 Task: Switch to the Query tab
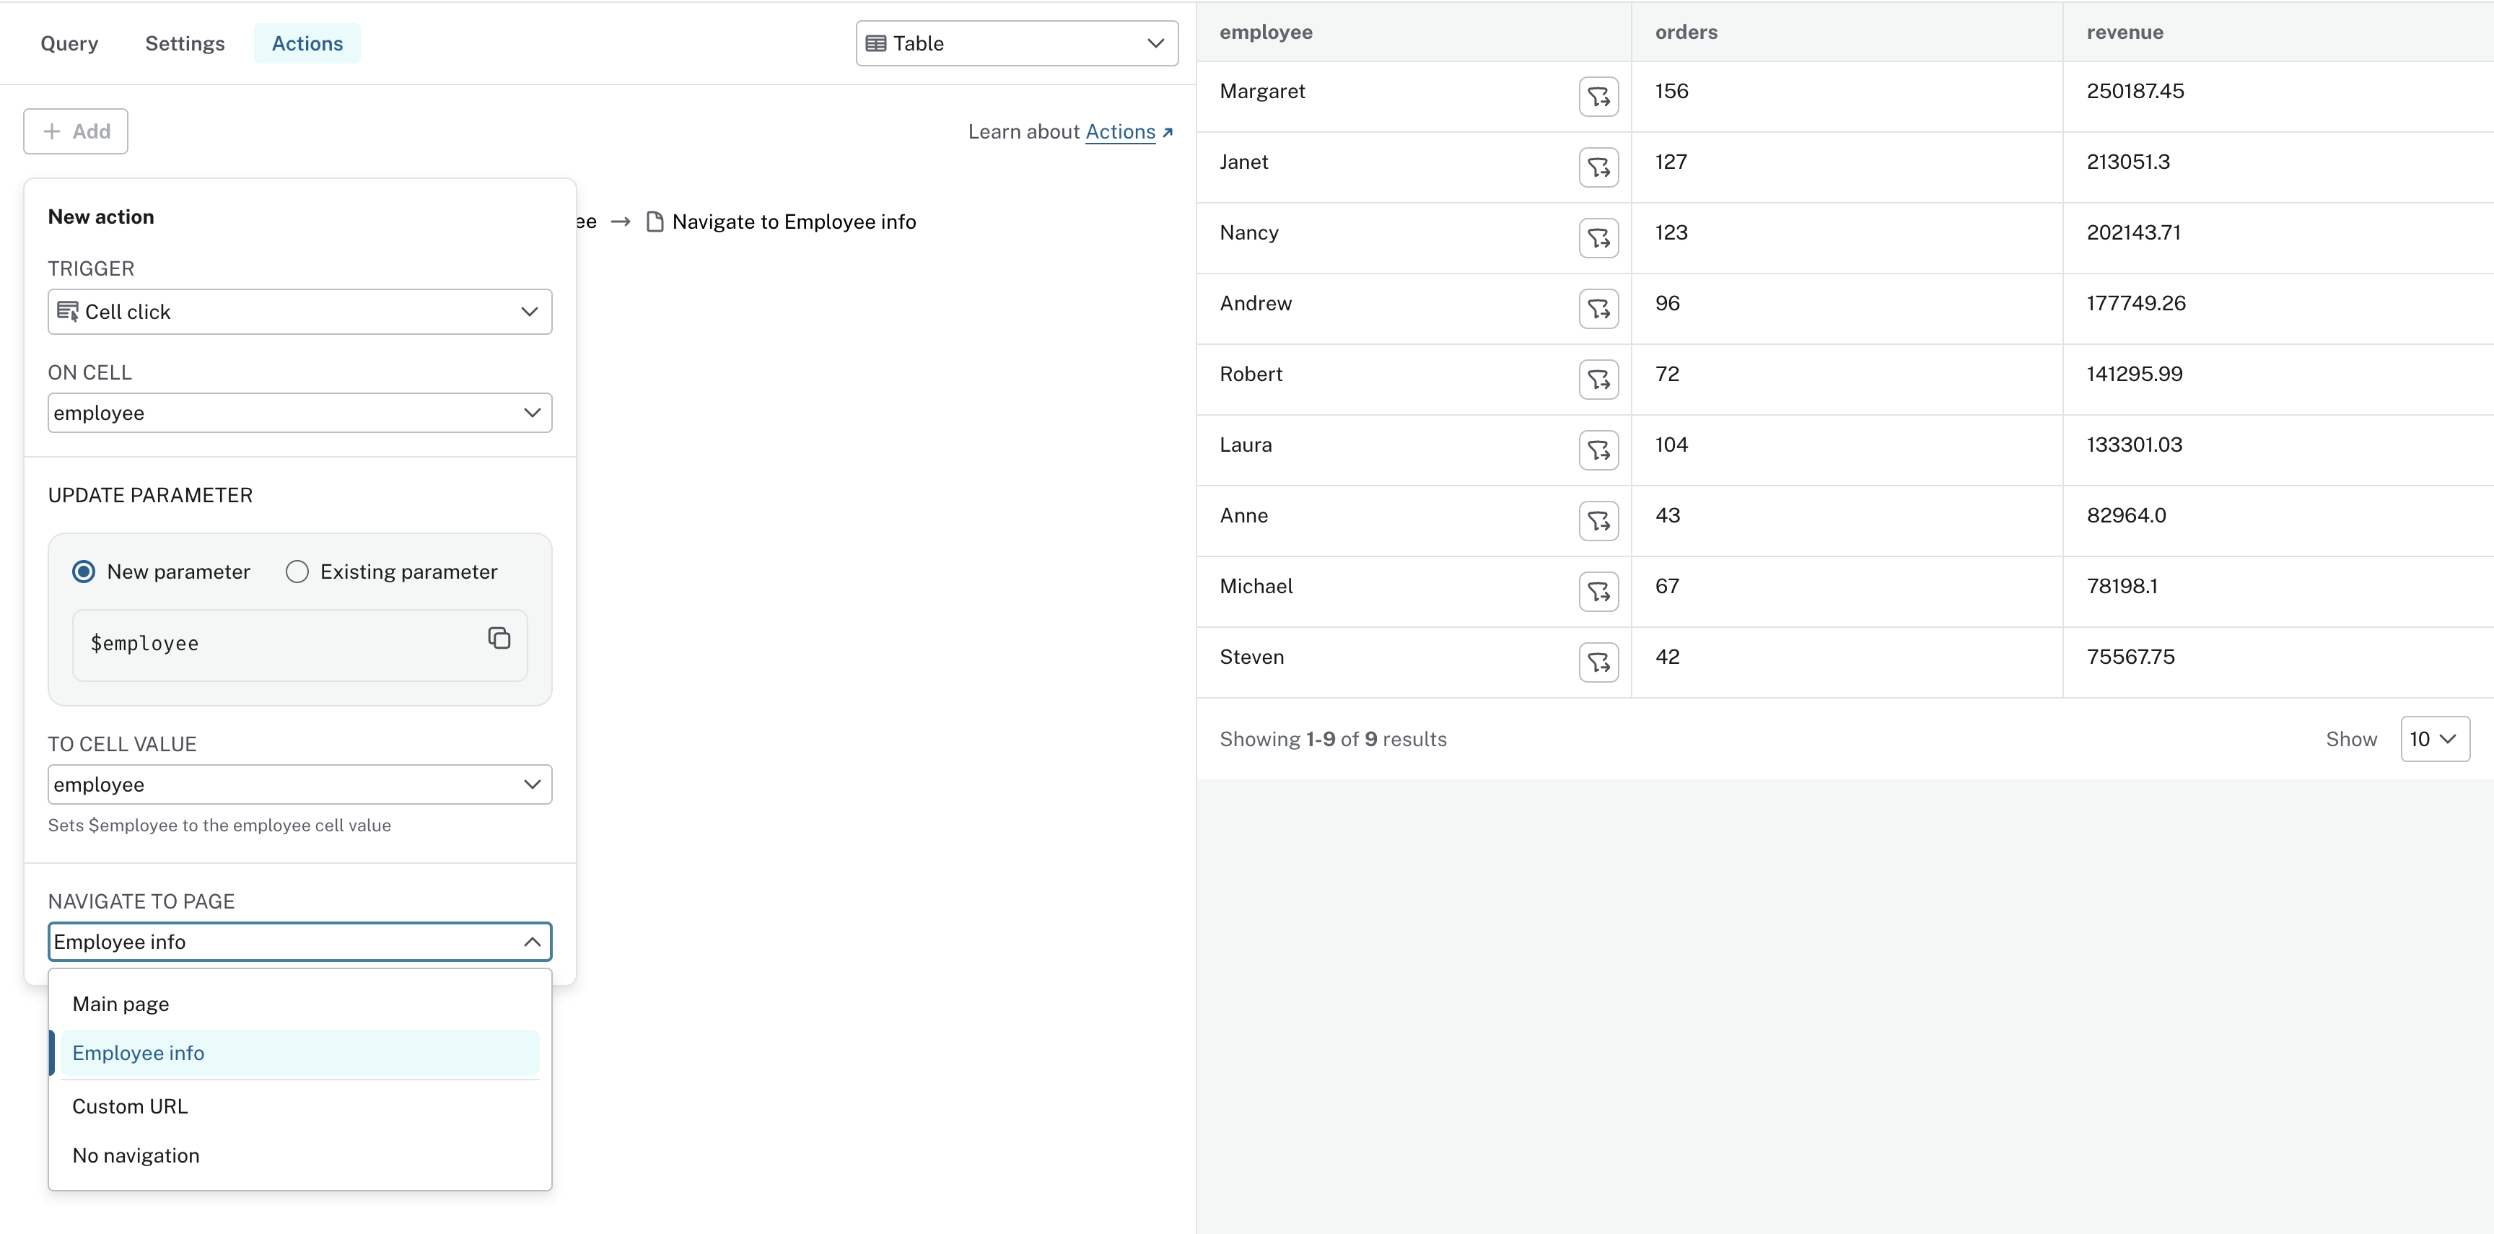70,43
